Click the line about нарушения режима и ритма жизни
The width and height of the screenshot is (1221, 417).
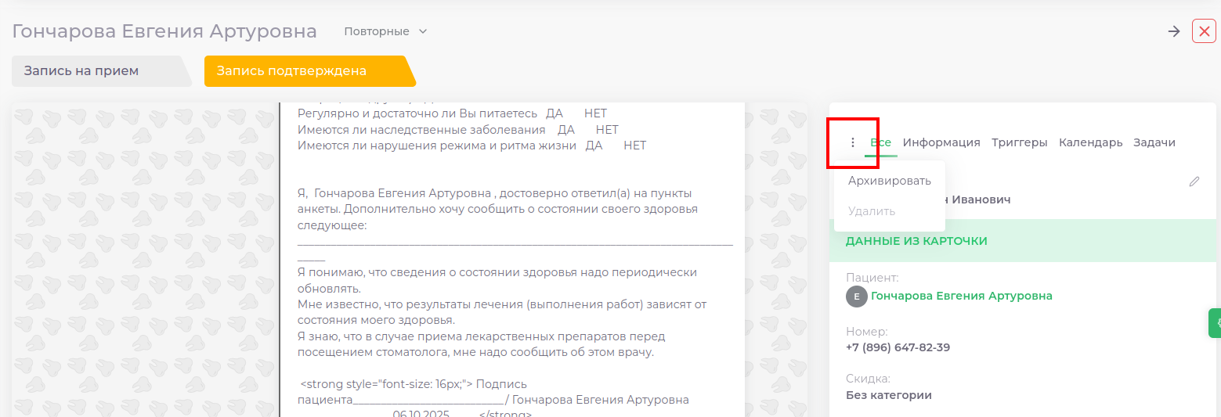tap(471, 146)
